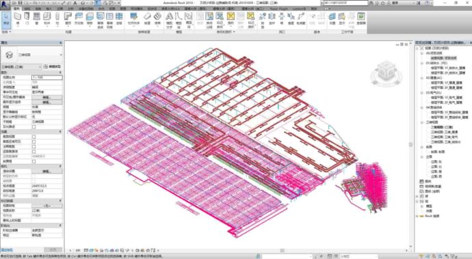The width and height of the screenshot is (472, 259).
Task: Open the Ramp tool in the ribbon
Action: 147,19
